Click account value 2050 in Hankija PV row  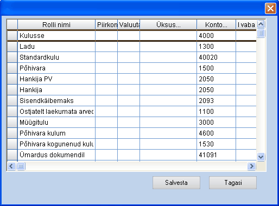(217, 79)
